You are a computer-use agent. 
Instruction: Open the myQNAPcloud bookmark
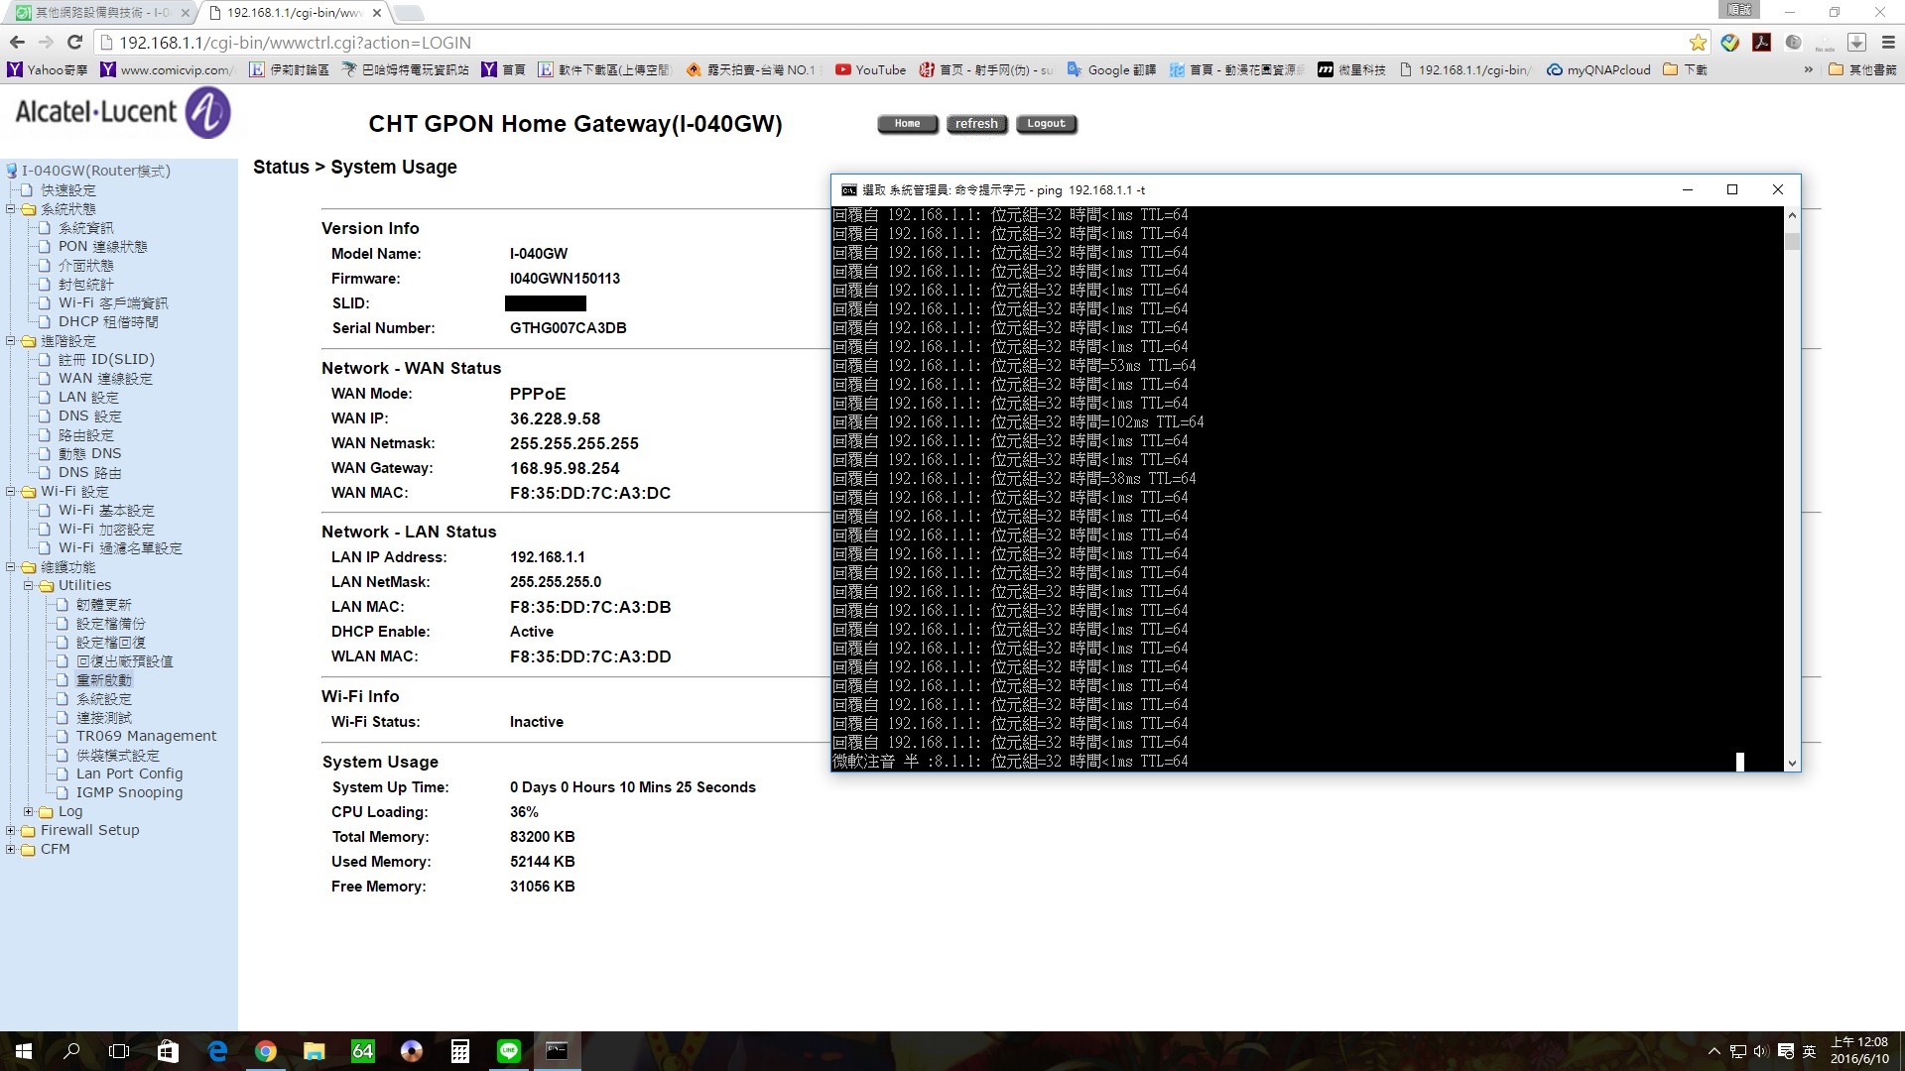[1598, 69]
